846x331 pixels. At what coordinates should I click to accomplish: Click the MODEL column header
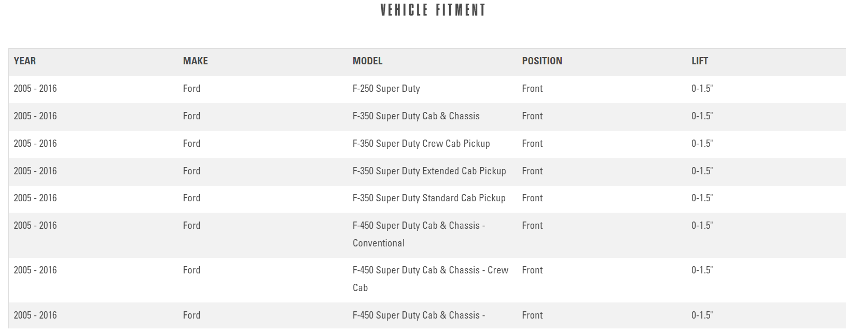pos(367,61)
